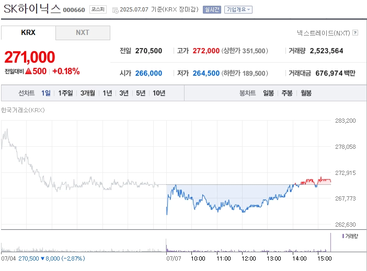Click the stock code 000660
The width and height of the screenshot is (367, 271).
coord(74,10)
